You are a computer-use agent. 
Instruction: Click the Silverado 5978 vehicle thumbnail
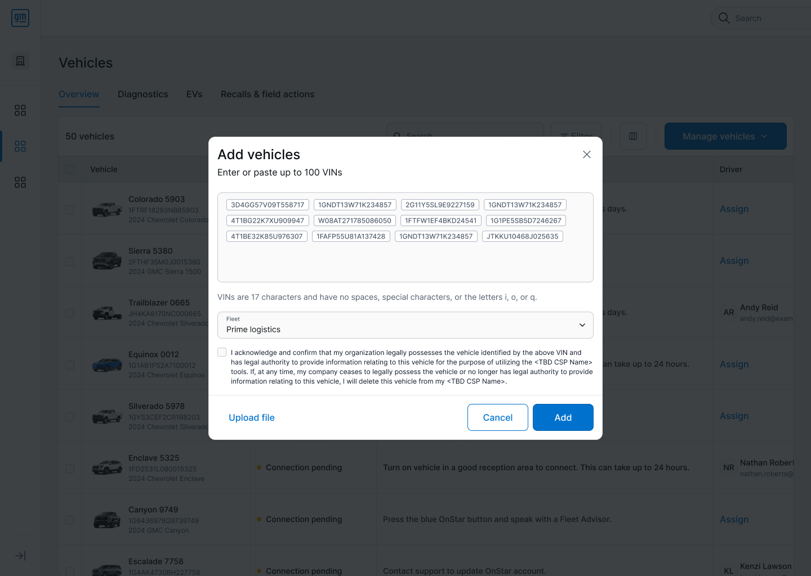[107, 416]
